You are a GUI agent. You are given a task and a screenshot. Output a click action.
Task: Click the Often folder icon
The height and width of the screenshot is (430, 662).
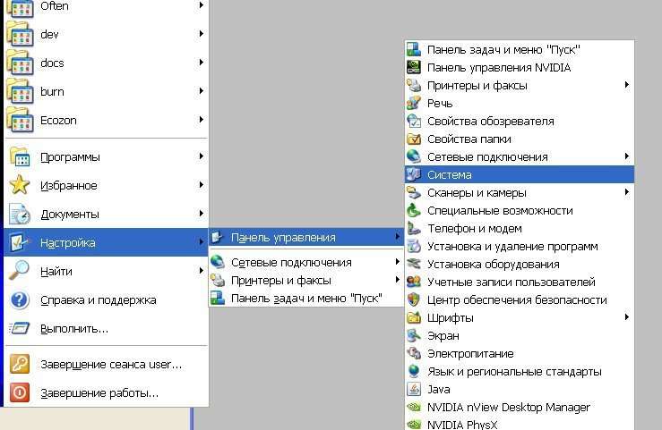(x=20, y=8)
